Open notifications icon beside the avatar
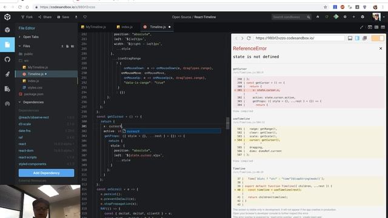The width and height of the screenshot is (388, 218). click(363, 17)
